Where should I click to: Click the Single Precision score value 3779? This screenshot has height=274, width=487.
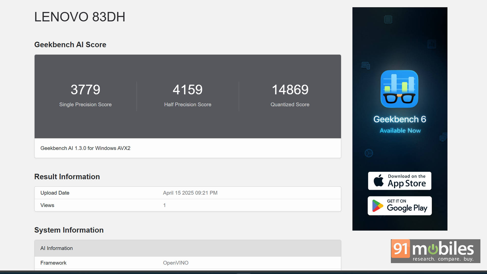pos(85,90)
